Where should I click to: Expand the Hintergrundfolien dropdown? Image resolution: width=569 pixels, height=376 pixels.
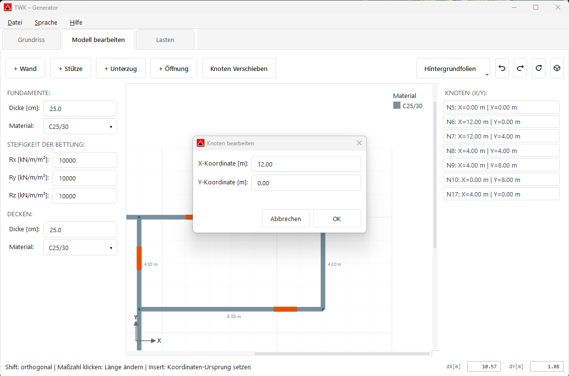(453, 69)
